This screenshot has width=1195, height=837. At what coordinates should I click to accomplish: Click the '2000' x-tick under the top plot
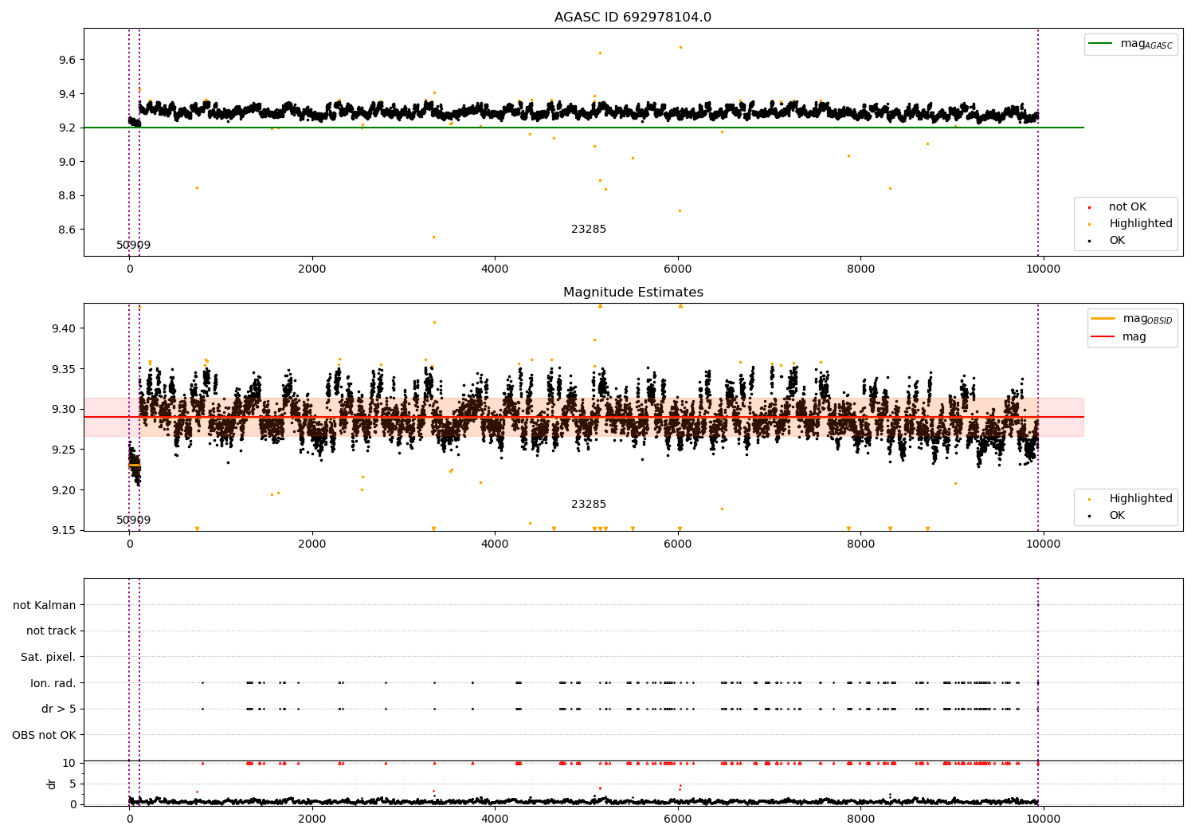point(312,269)
